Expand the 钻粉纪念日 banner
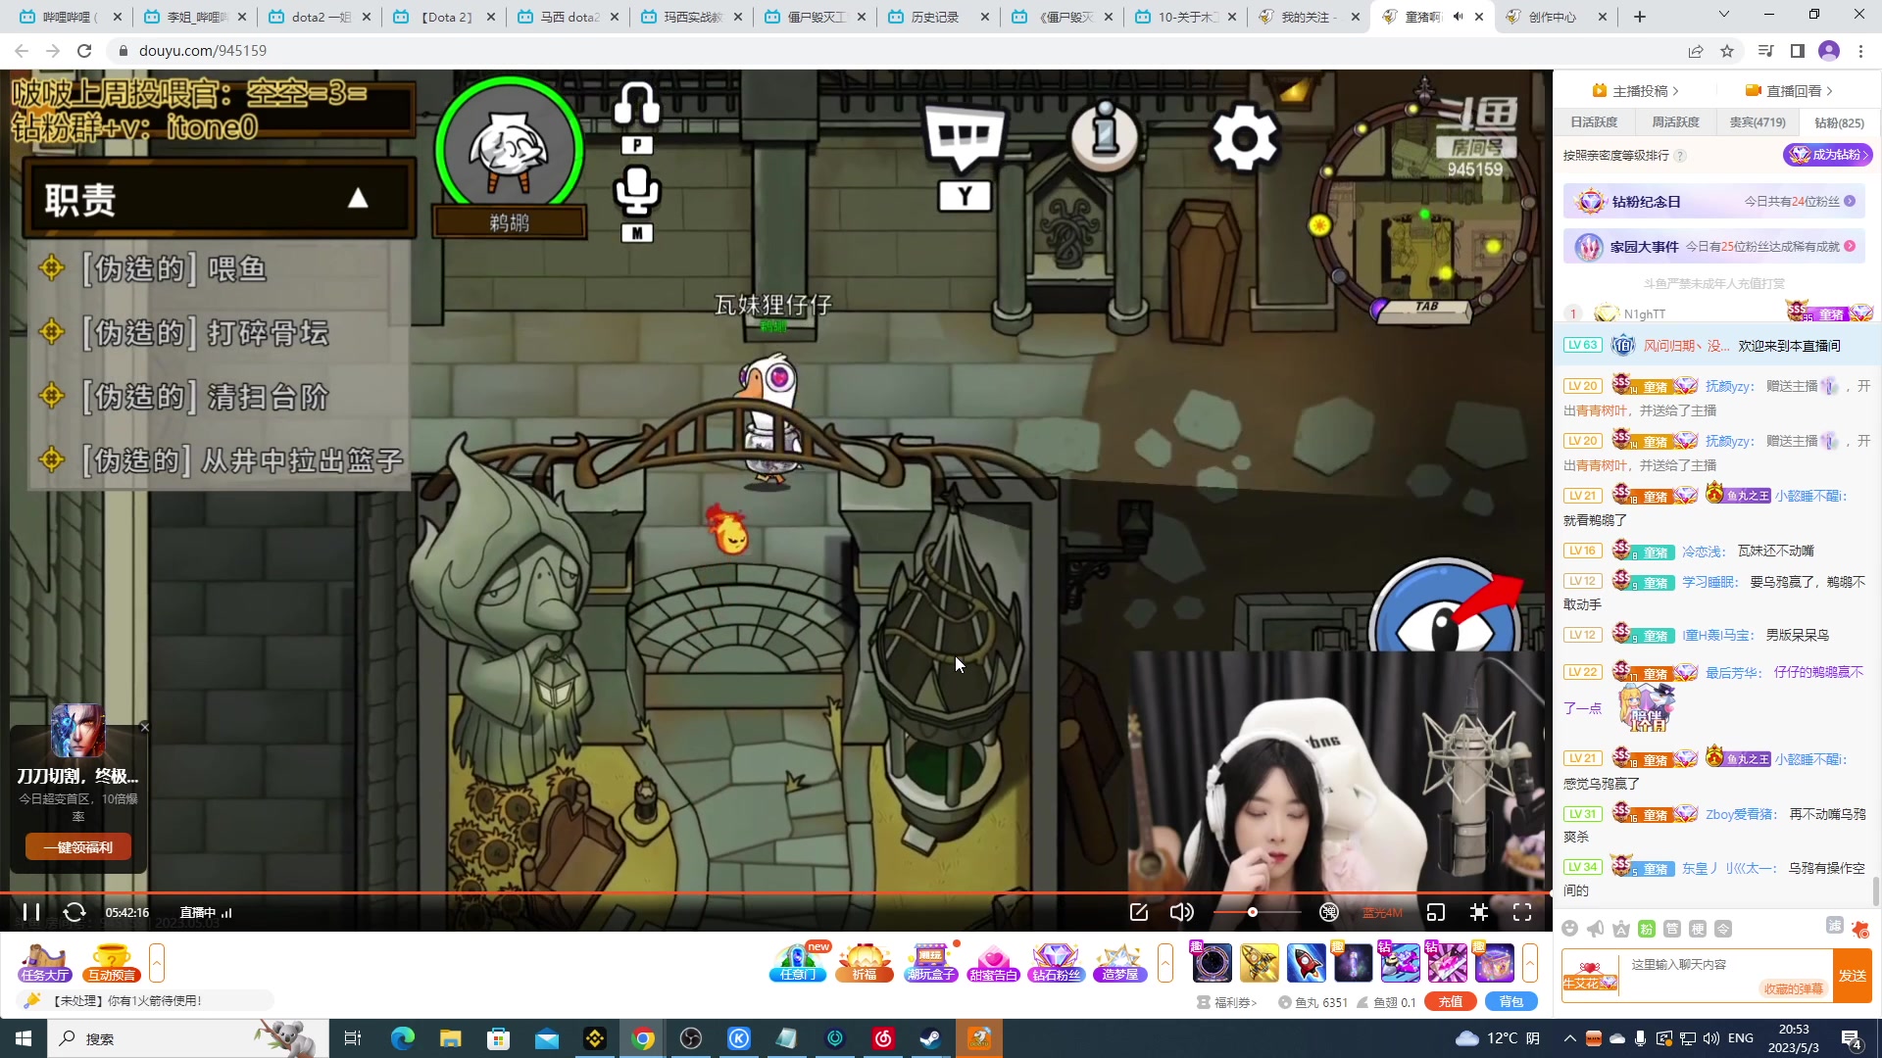1882x1058 pixels. 1714,201
